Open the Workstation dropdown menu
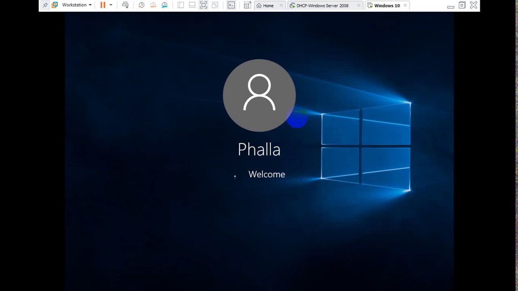The height and width of the screenshot is (291, 518). [77, 5]
